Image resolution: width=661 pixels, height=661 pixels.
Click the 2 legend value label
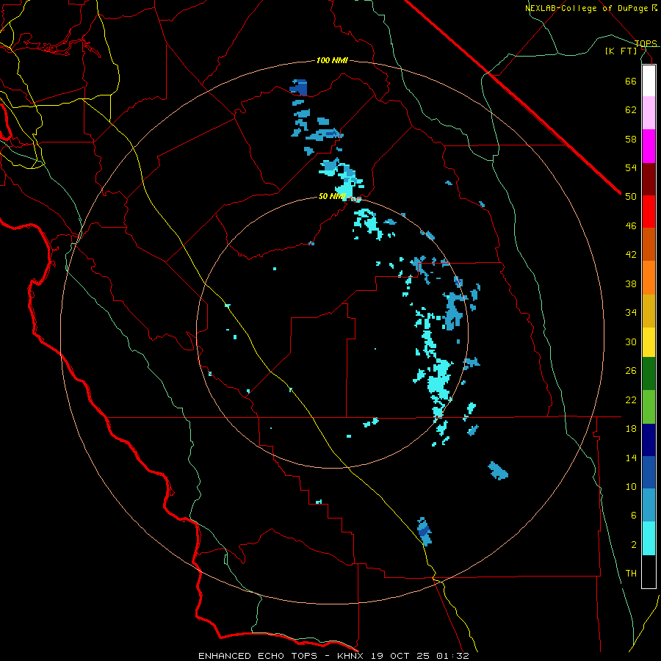click(634, 544)
